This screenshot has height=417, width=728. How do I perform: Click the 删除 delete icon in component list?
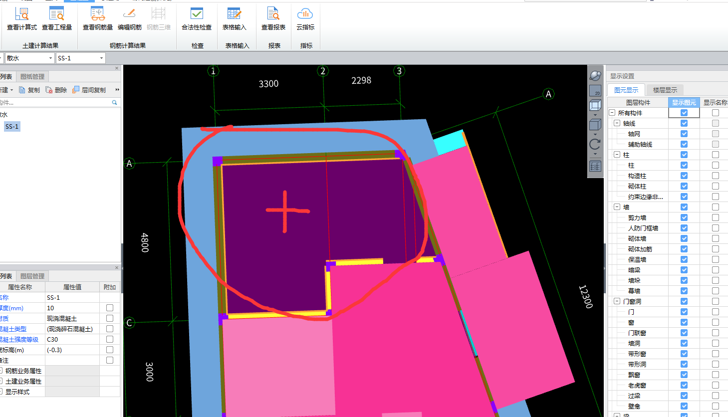point(49,90)
